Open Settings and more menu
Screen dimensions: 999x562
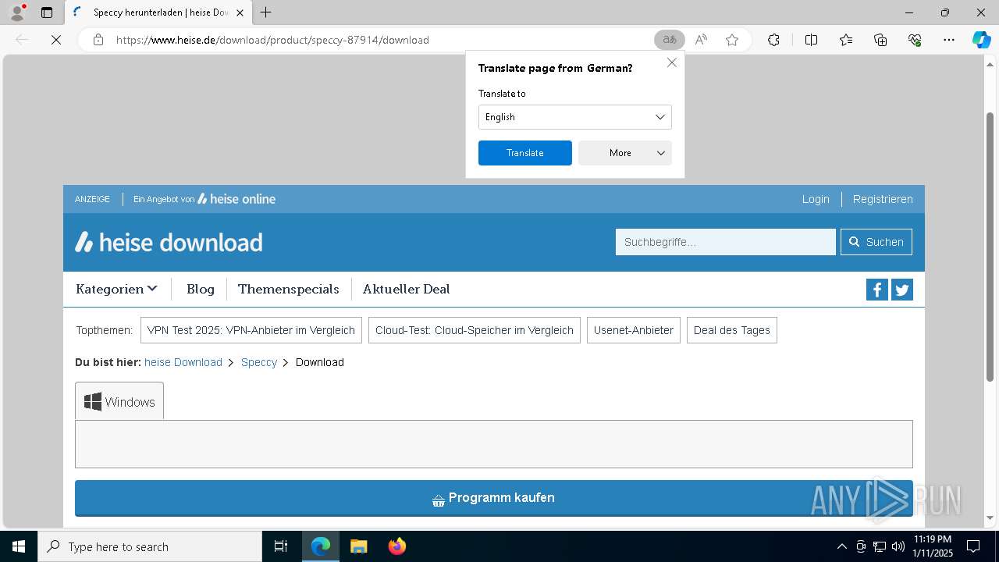tap(949, 40)
